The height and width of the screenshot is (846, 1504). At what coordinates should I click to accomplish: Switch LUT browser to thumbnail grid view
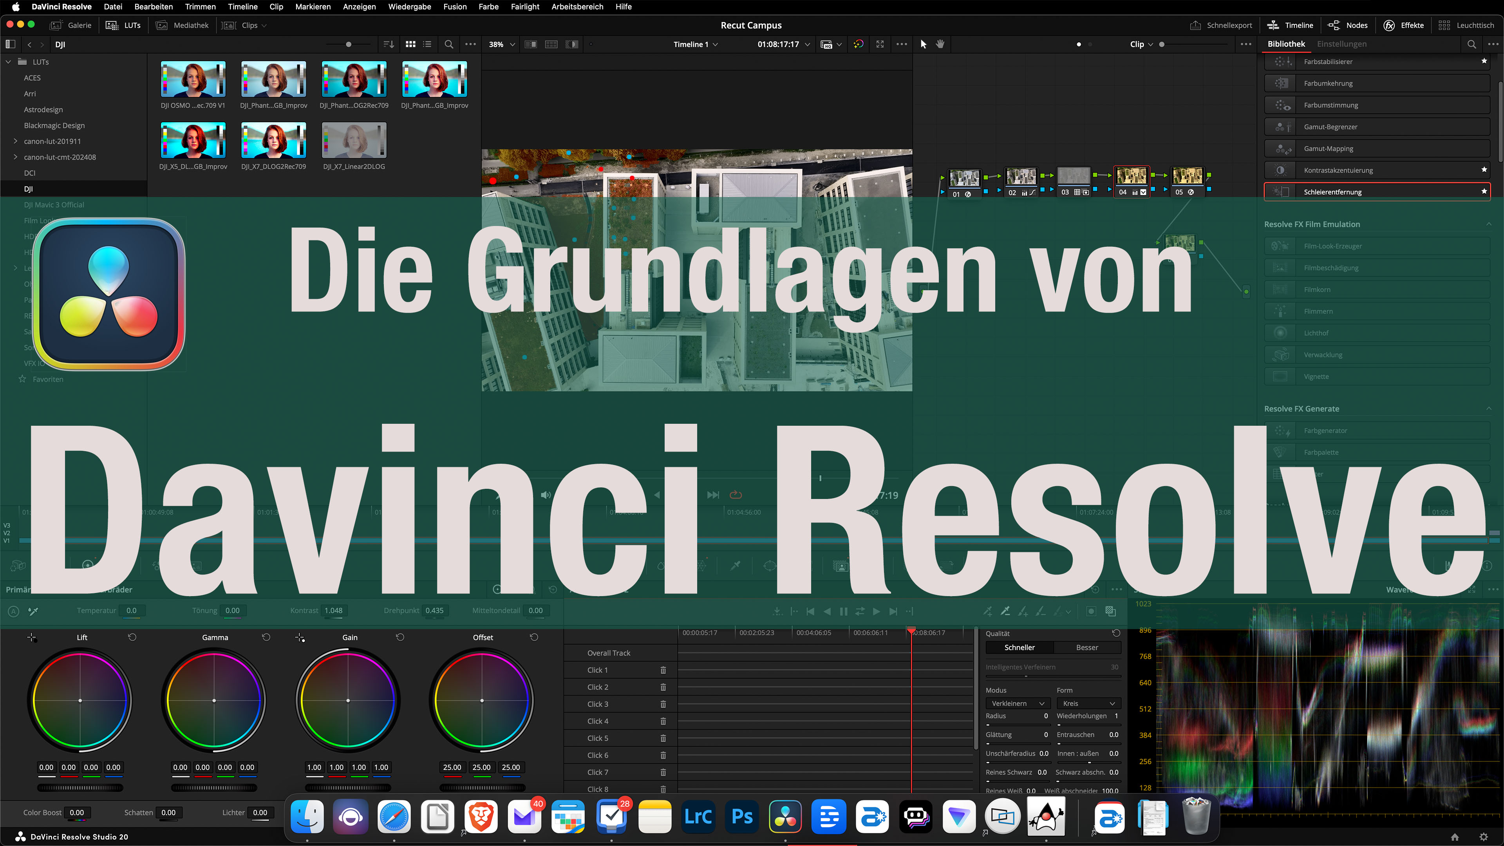click(x=410, y=44)
